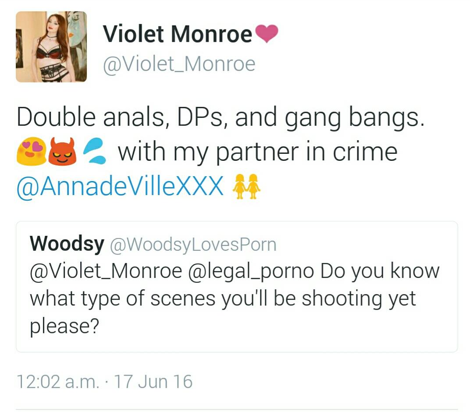
Task: Click the Woodsy name in quoted tweet
Action: (x=67, y=244)
